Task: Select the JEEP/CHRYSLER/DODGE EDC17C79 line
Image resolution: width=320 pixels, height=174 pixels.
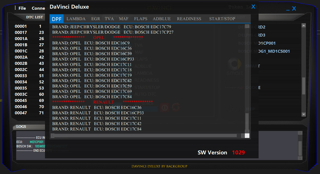Action: pyautogui.click(x=112, y=27)
